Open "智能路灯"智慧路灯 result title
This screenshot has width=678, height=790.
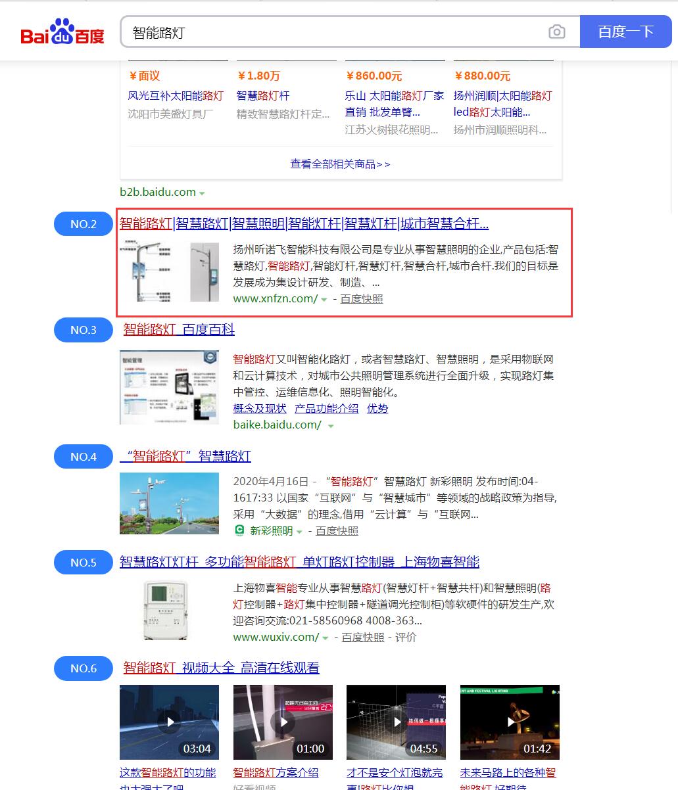pos(185,456)
